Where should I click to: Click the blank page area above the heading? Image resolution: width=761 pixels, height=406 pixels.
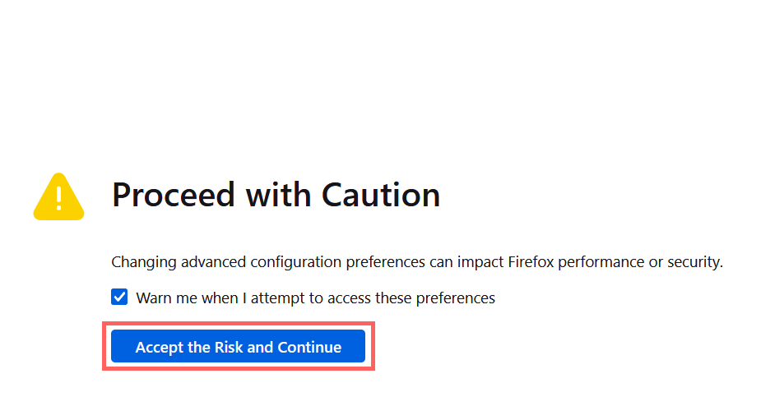coord(378,74)
